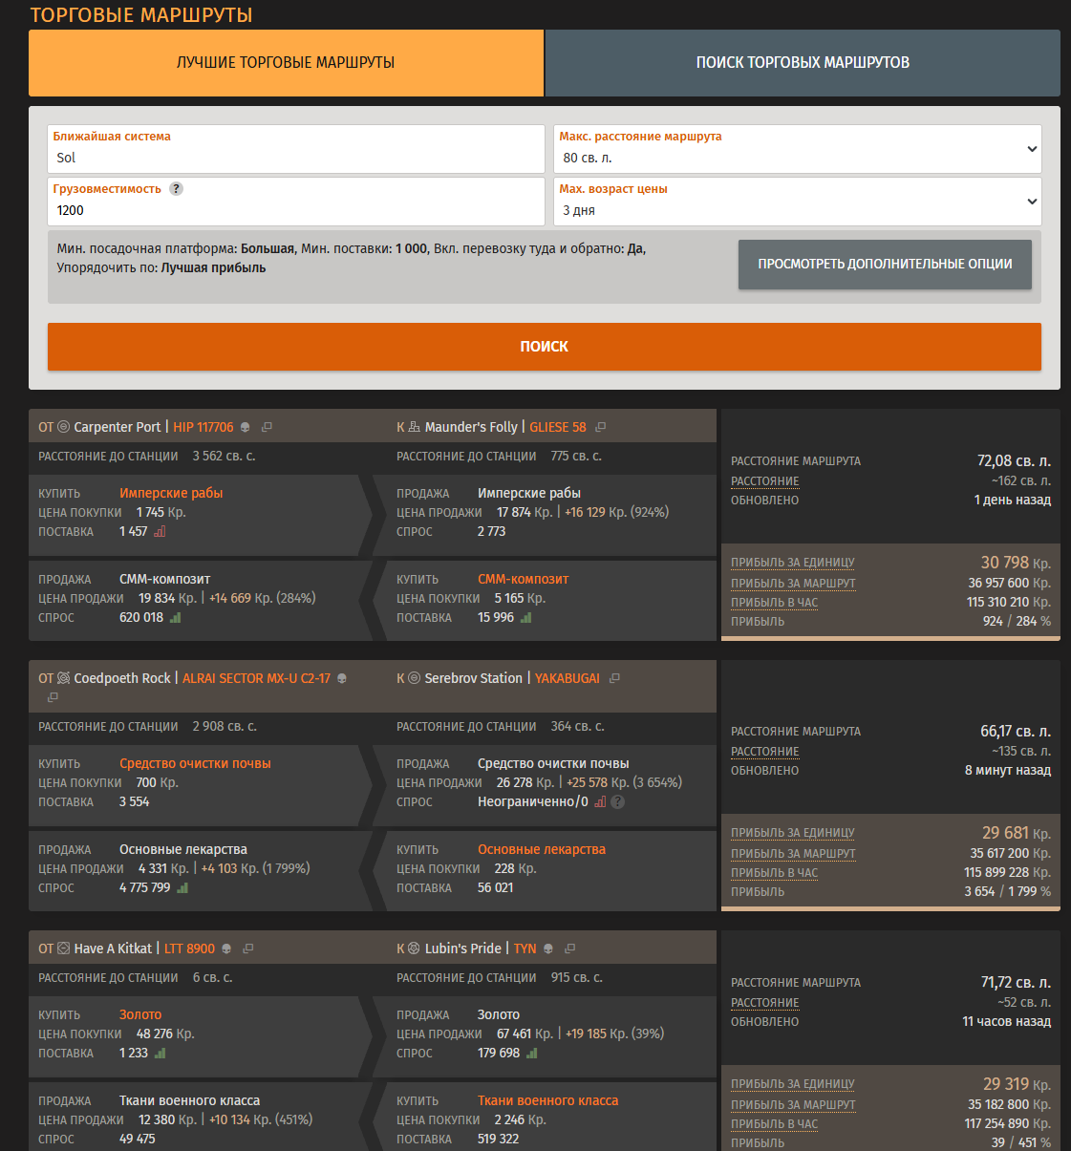Open the YAKABUGAI system link
Image resolution: width=1071 pixels, height=1151 pixels.
tap(568, 678)
